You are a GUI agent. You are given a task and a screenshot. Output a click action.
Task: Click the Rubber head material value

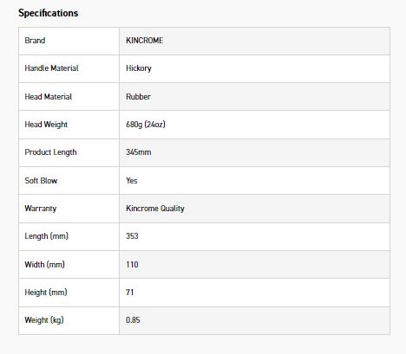coord(138,97)
